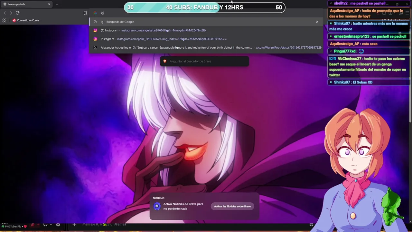Click the "Preguntar al Buscador de Brave" search box
Viewport: 412px width, 232px height.
pyautogui.click(x=204, y=61)
